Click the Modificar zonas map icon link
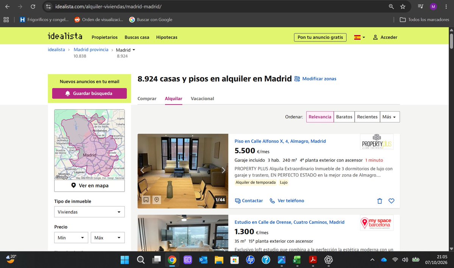The width and height of the screenshot is (454, 268). point(315,79)
